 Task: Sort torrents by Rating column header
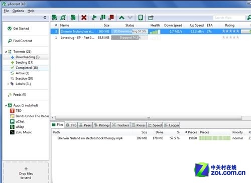[x=229, y=26]
